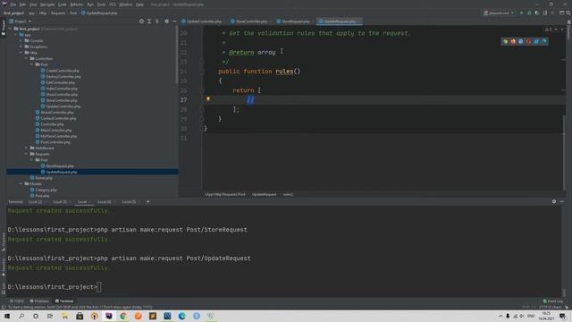
Task: Open in Opera browser icon in editor
Action: pyautogui.click(x=528, y=41)
